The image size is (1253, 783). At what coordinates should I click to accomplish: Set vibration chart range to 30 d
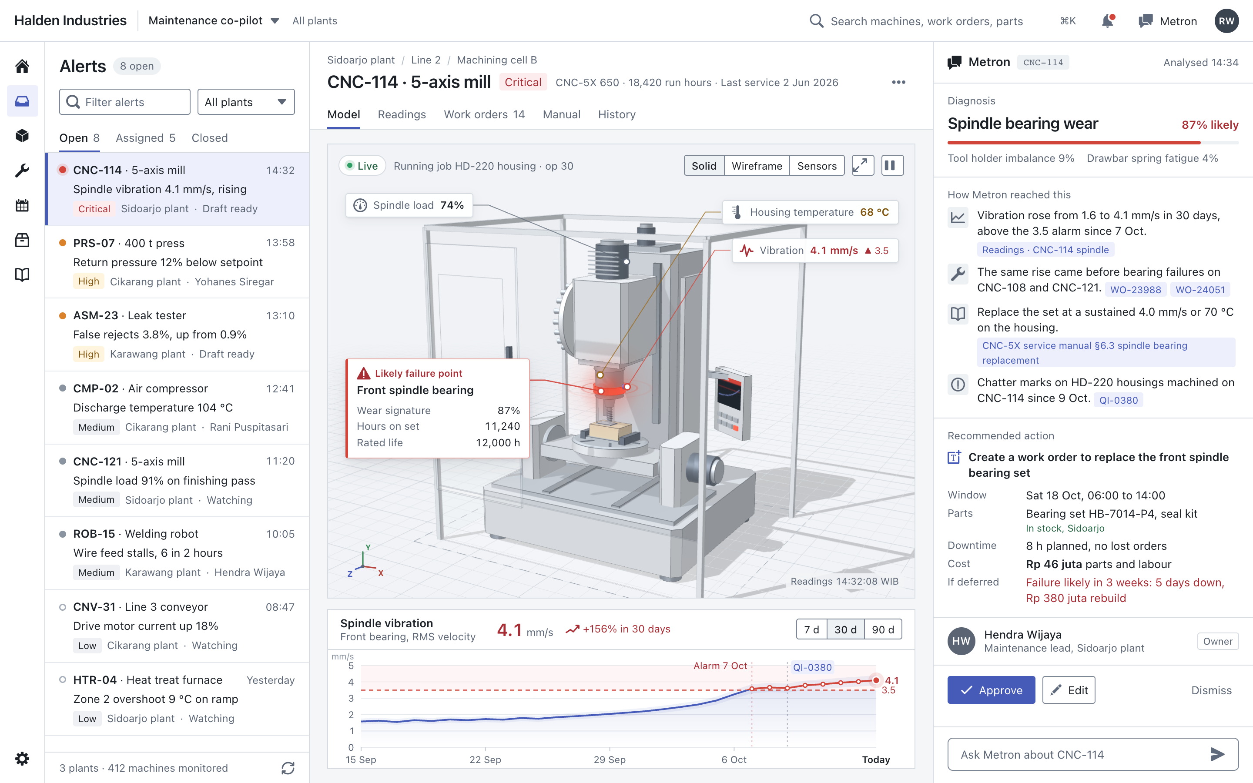[x=845, y=629]
